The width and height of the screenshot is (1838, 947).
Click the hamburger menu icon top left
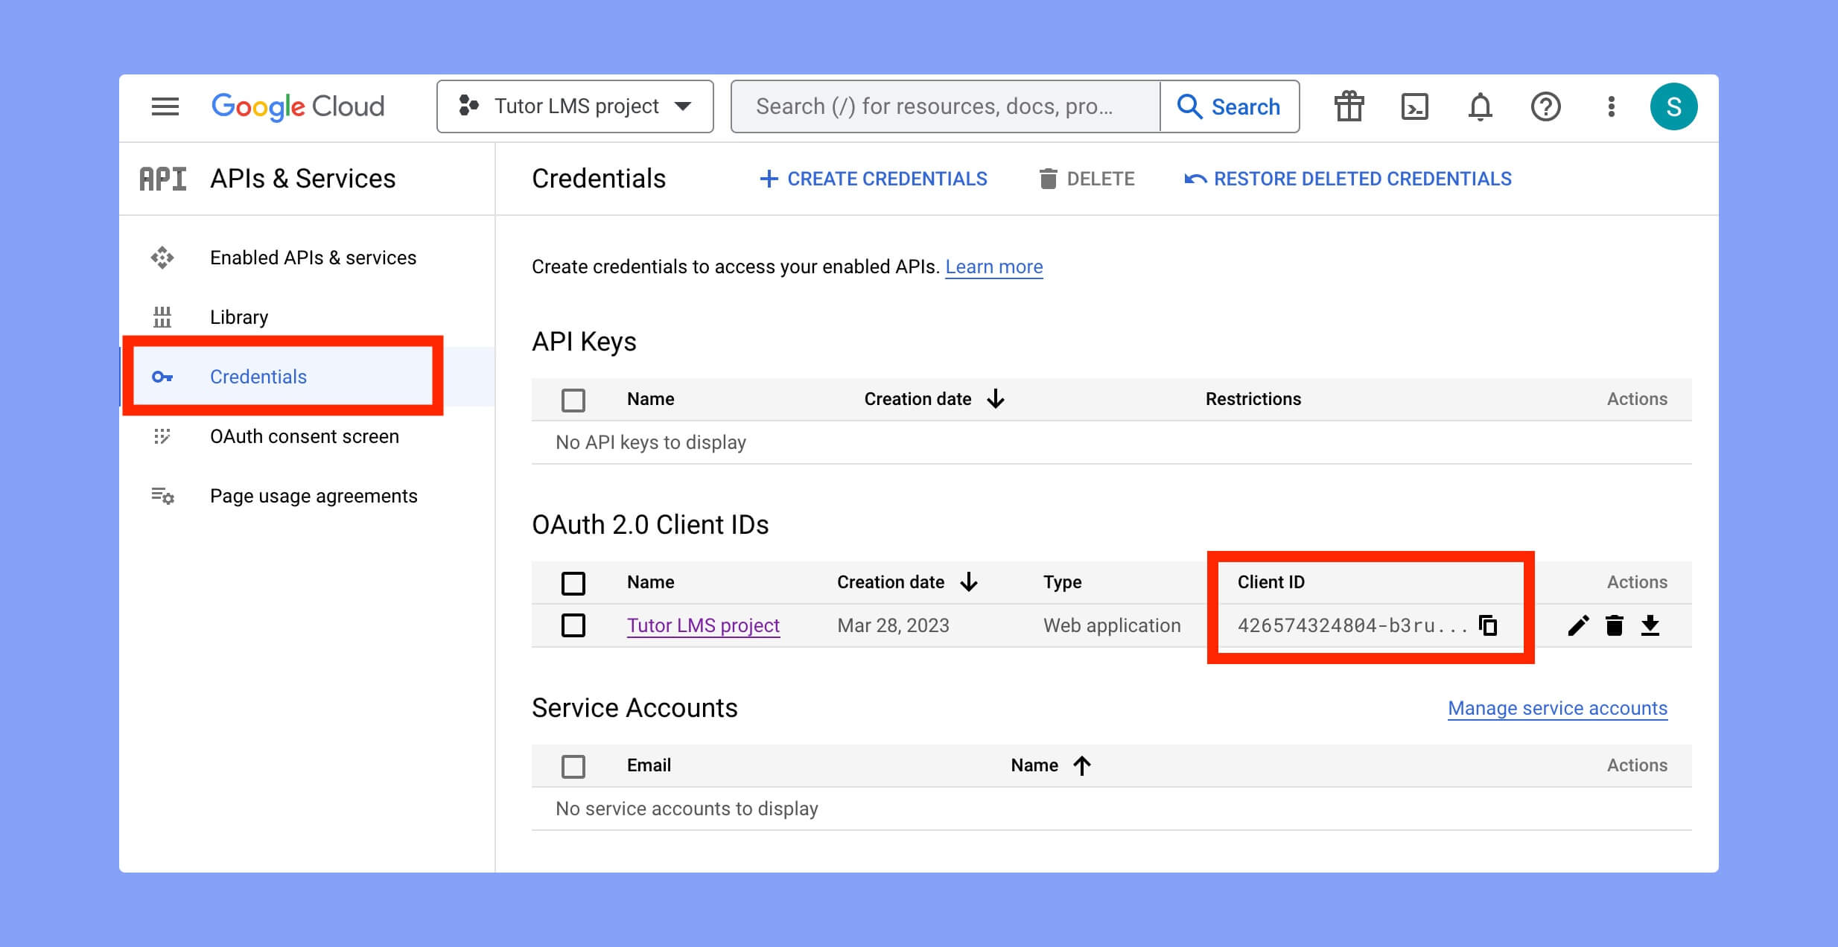click(165, 106)
